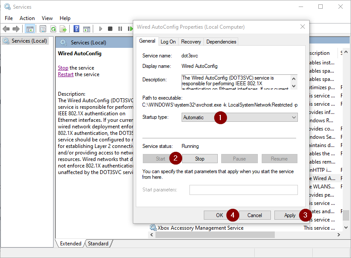Viewport: 351px width, 258px height.
Task: Click the Show/Hide Console Tree icon
Action: coord(30,29)
